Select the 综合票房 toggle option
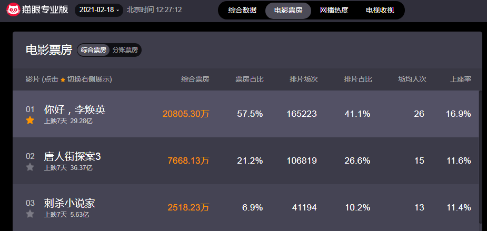 94,50
